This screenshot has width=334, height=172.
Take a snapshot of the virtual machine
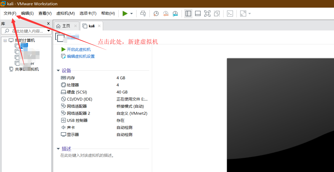click(x=156, y=13)
